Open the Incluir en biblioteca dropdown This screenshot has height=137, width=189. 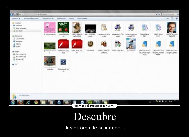coord(31,19)
